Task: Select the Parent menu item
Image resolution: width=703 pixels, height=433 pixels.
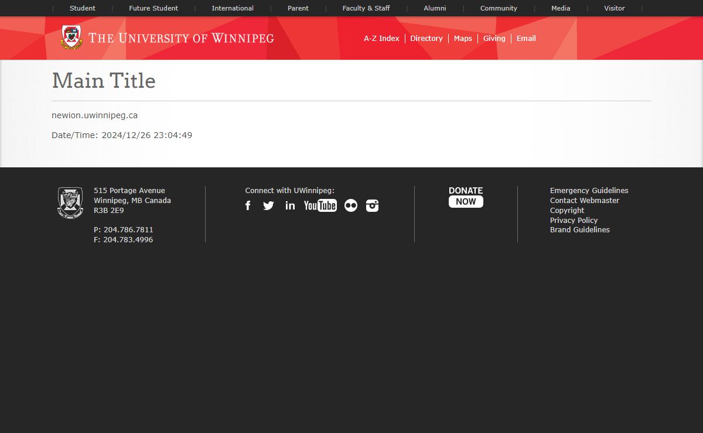Action: pyautogui.click(x=298, y=8)
